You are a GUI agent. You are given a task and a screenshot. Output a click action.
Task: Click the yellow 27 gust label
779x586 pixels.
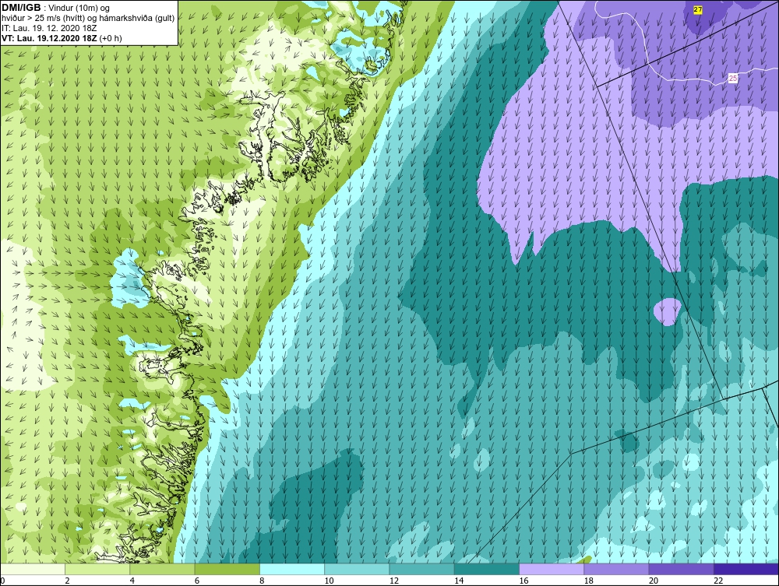[698, 10]
